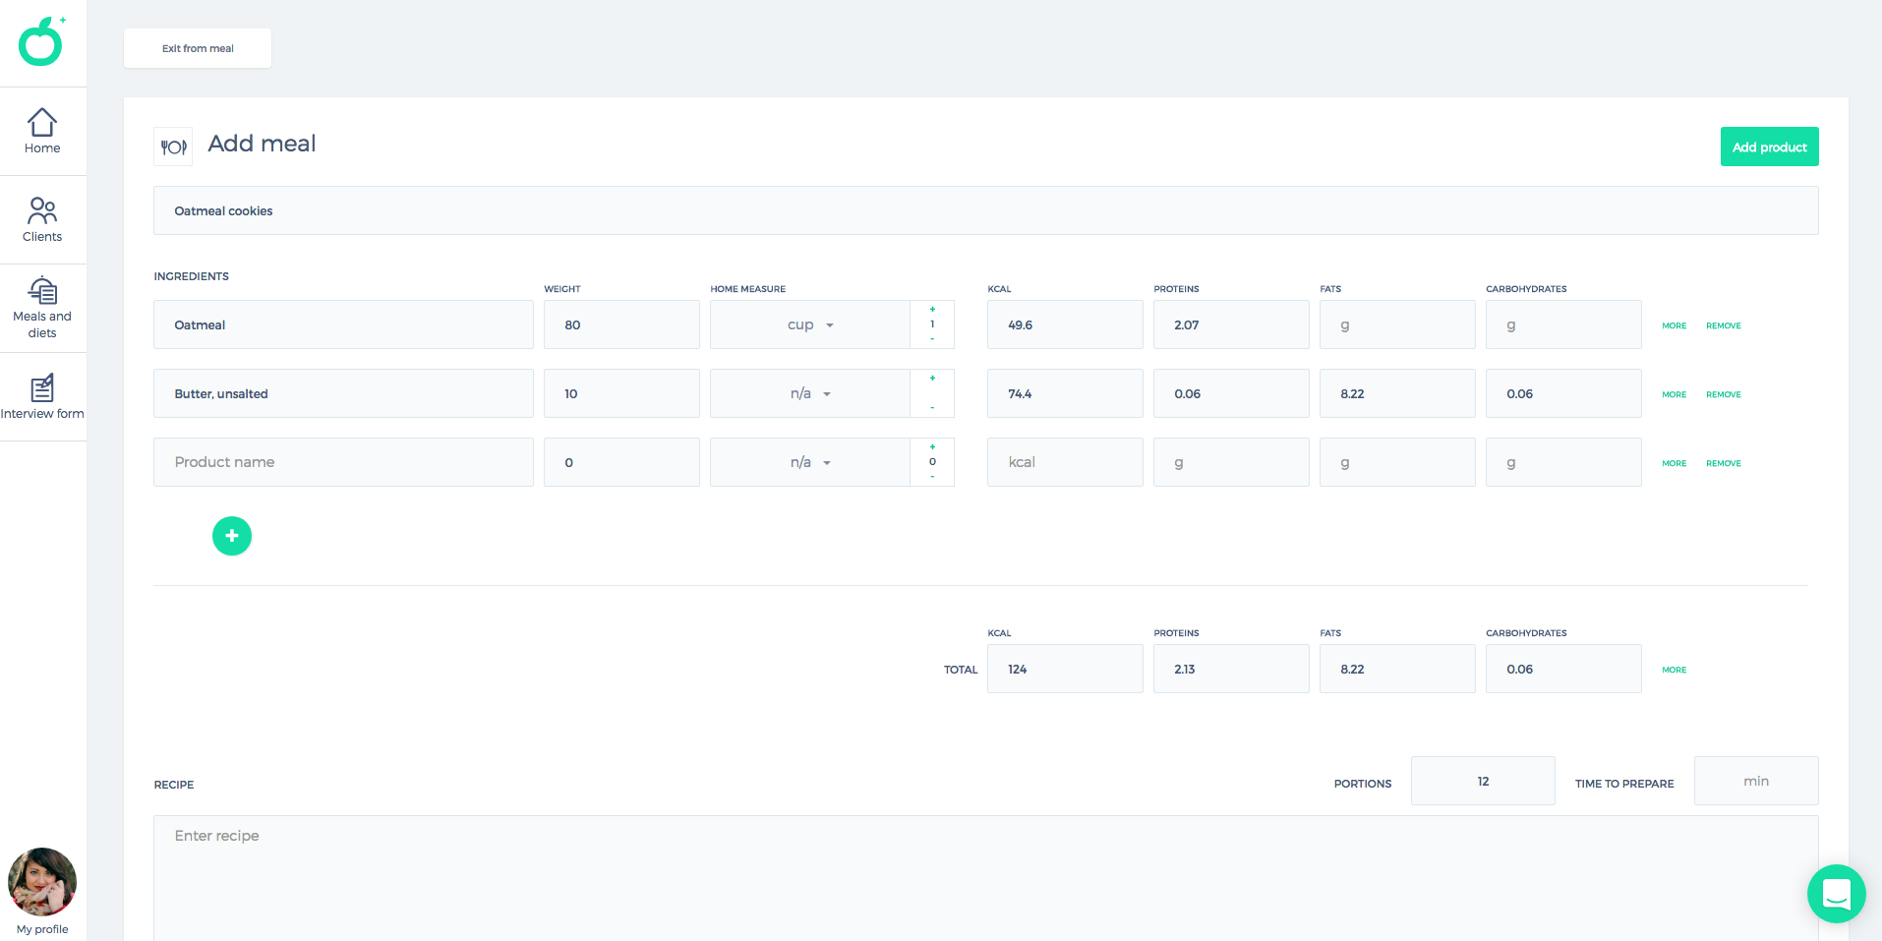Click Exit from meal button
This screenshot has width=1882, height=941.
tap(198, 48)
